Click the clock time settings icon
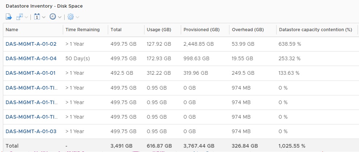This screenshot has height=152, width=359. [x=53, y=17]
